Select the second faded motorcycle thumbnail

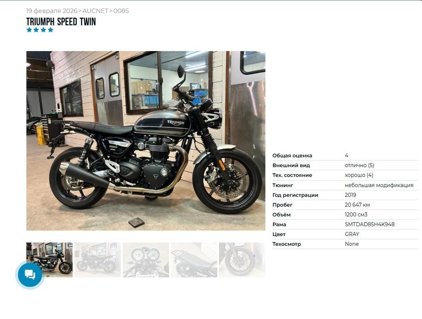(x=98, y=260)
